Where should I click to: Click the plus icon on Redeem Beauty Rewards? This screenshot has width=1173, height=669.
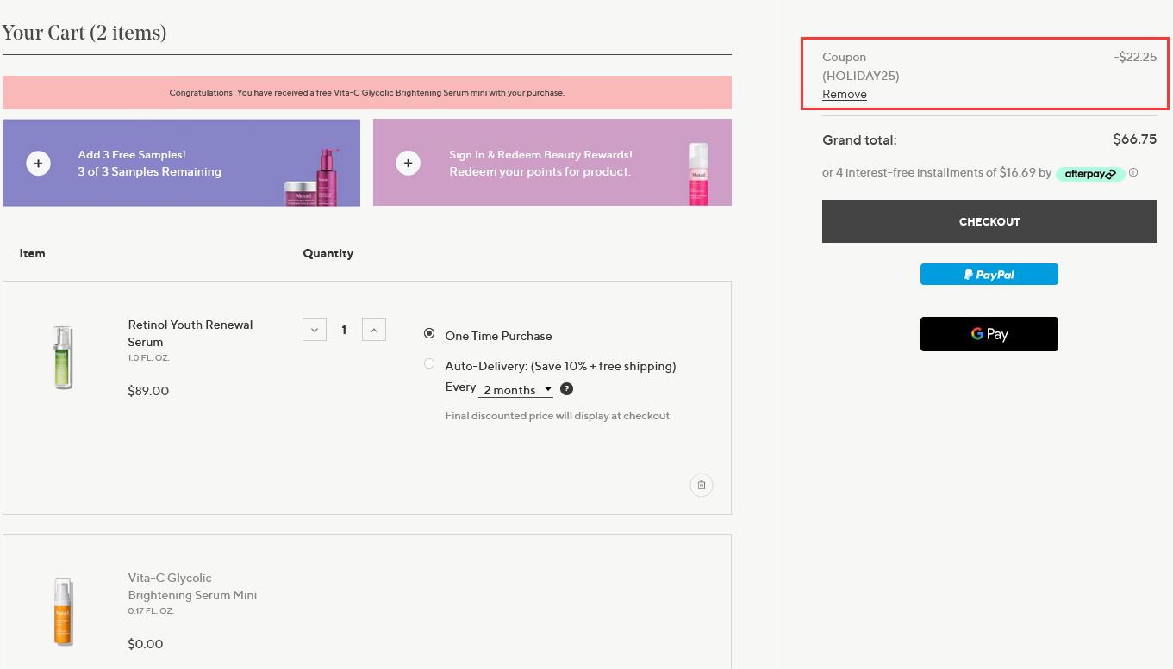(409, 163)
